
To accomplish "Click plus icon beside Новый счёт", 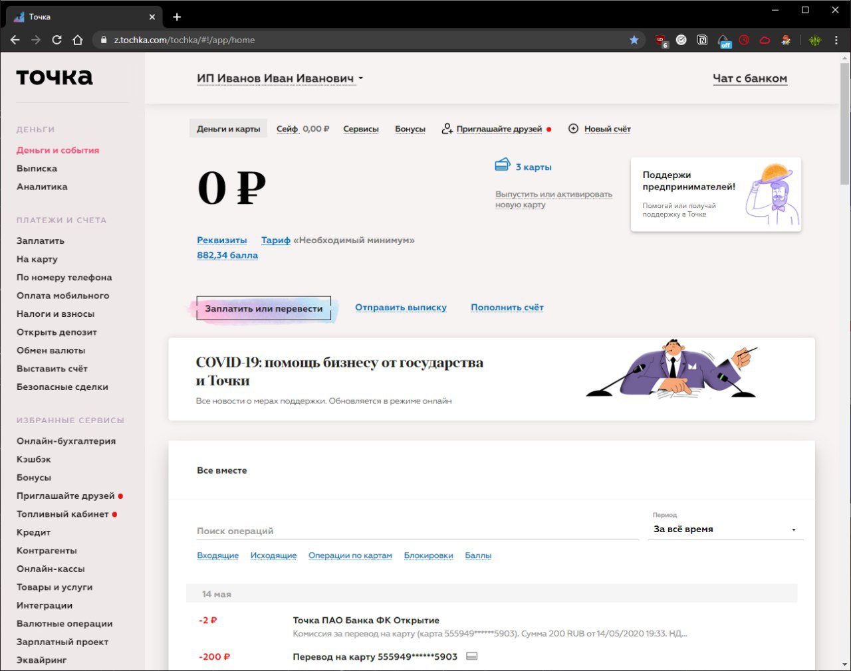I will pos(573,129).
